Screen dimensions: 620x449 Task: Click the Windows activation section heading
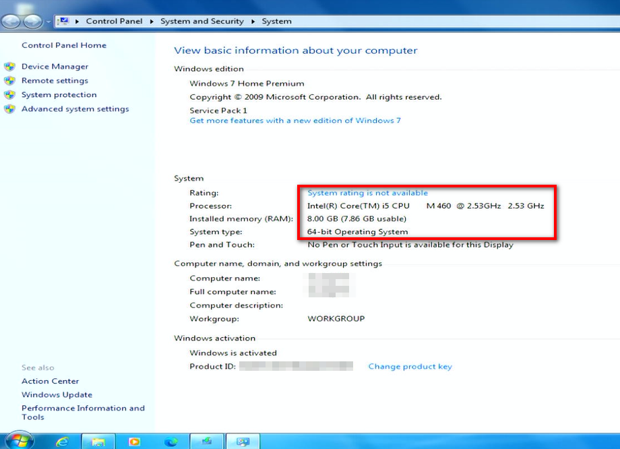215,338
